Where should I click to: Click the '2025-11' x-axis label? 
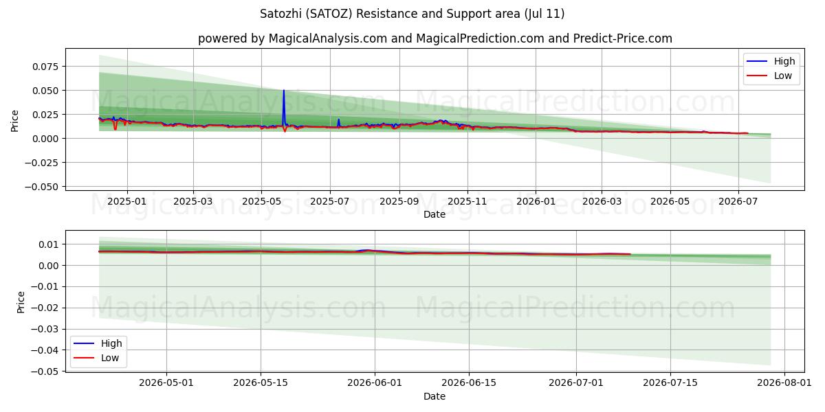point(467,201)
